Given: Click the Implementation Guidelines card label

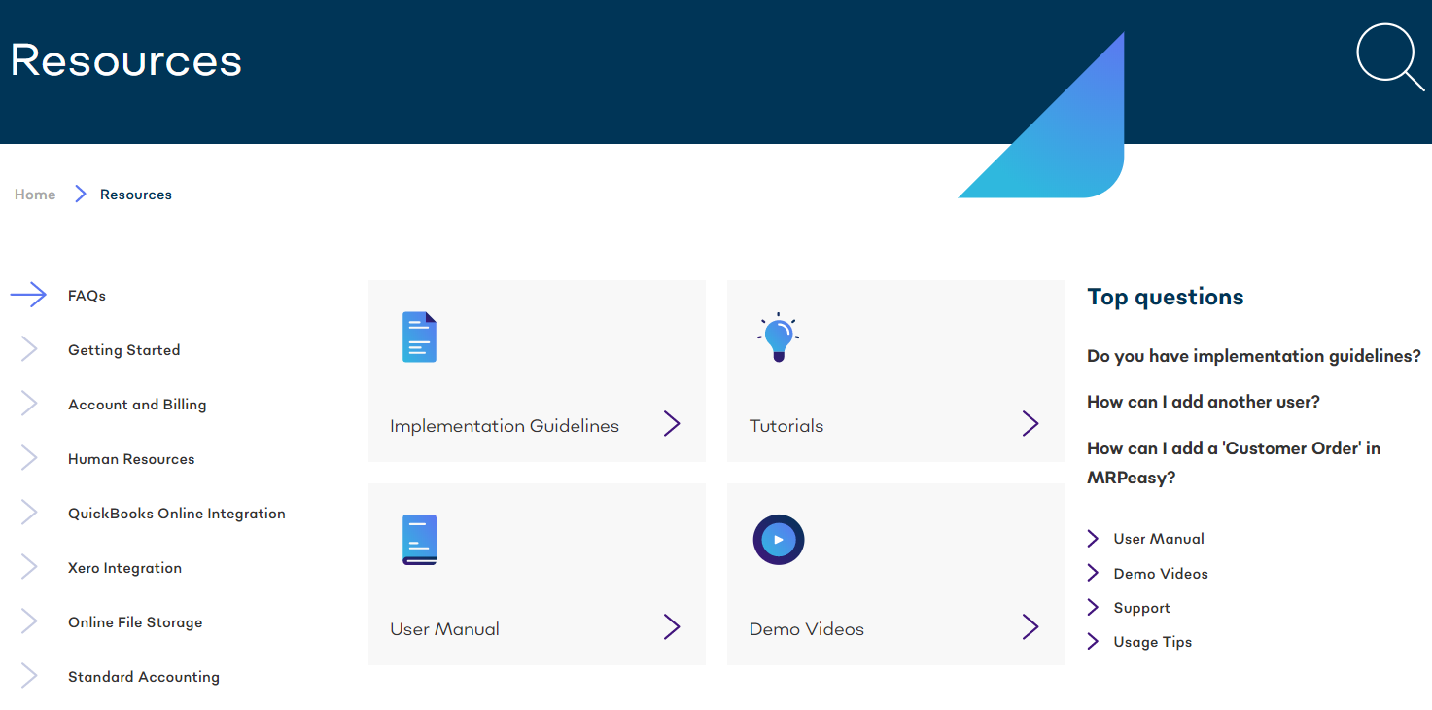Looking at the screenshot, I should click(505, 426).
